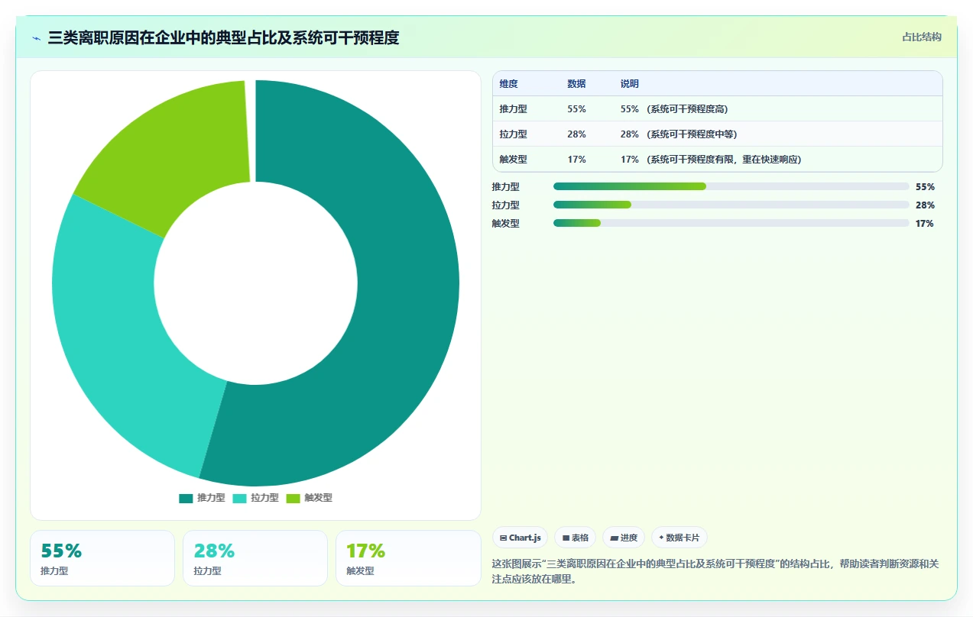Viewport: 973px width, 617px height.
Task: Click 触发型 in the table's third row
Action: tap(513, 160)
